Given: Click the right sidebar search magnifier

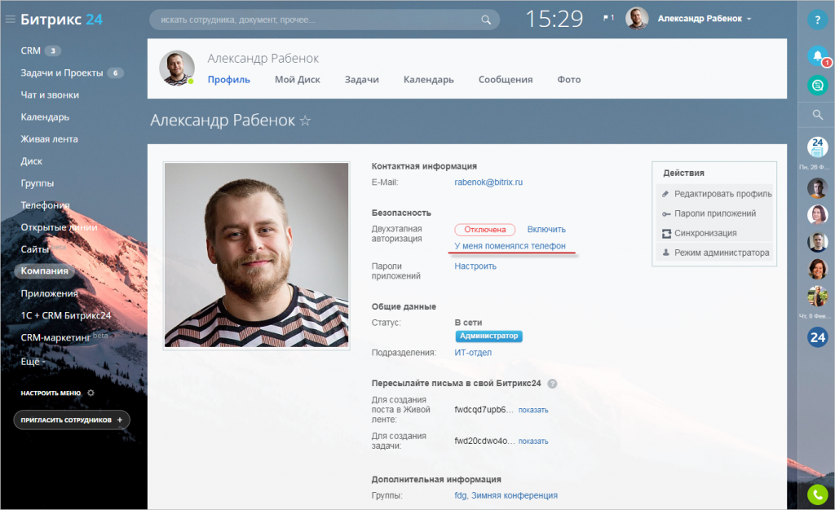Looking at the screenshot, I should tap(817, 114).
